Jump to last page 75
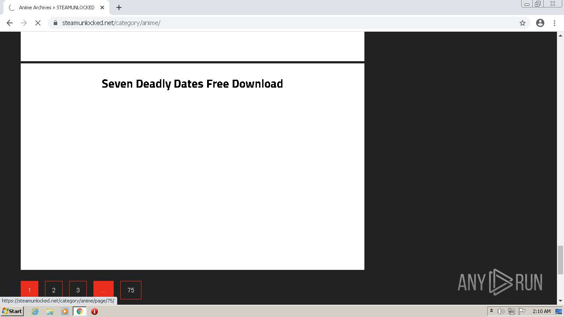The height and width of the screenshot is (317, 564). (131, 290)
